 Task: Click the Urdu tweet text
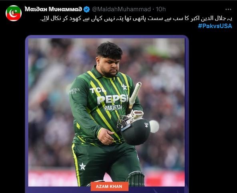pyautogui.click(x=136, y=18)
